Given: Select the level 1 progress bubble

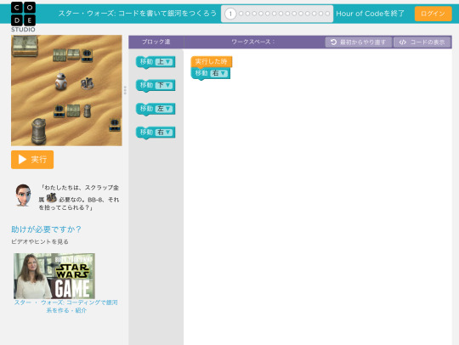Looking at the screenshot, I should 230,14.
